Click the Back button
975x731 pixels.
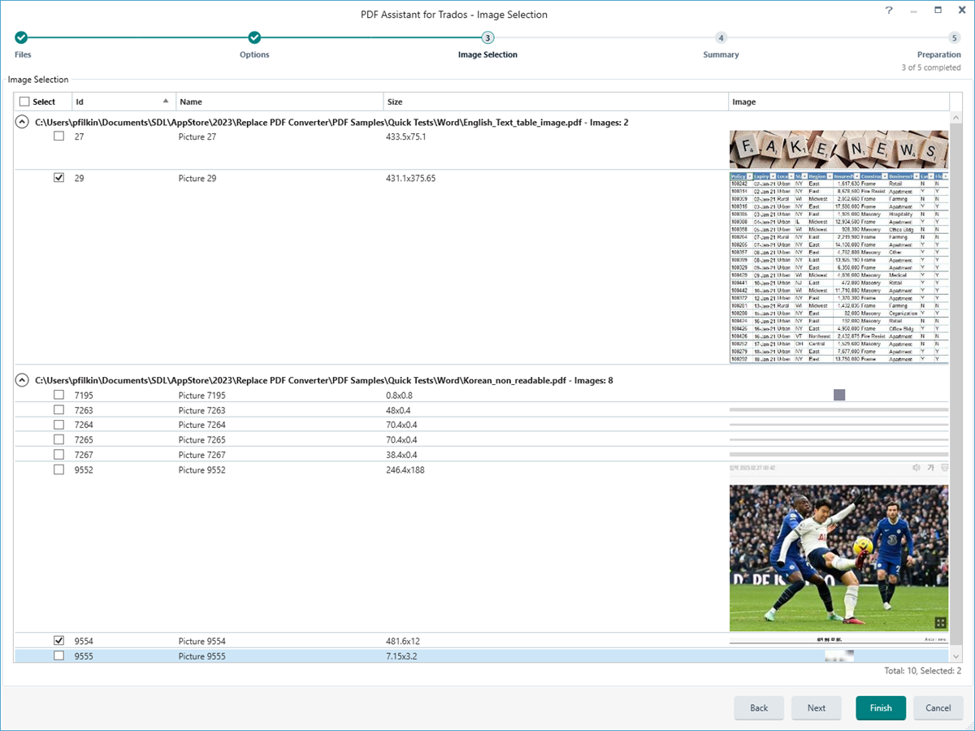click(759, 707)
